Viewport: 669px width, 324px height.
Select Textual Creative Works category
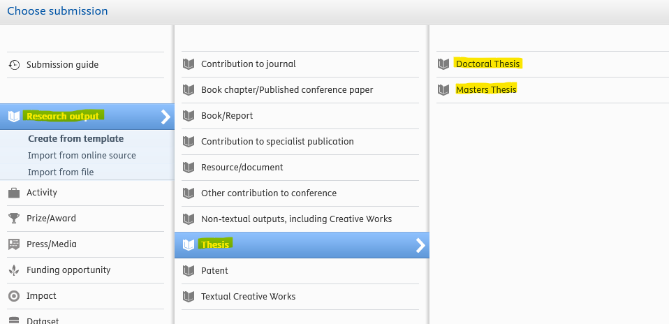pyautogui.click(x=248, y=297)
